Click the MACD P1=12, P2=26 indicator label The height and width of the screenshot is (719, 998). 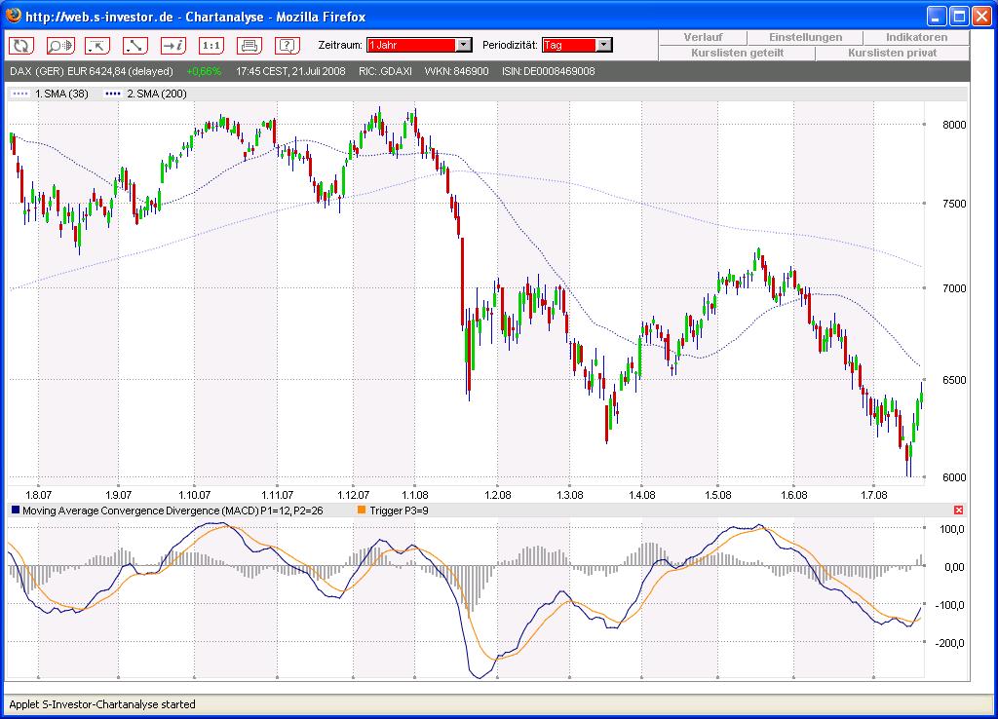pos(173,511)
